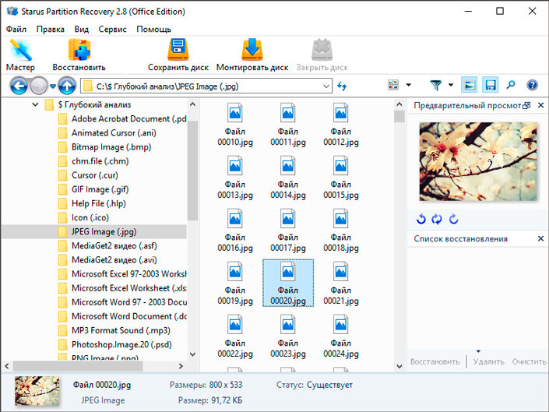Click the Очистить button

(529, 361)
